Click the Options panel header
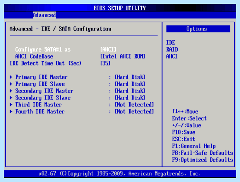This screenshot has width=240, height=182. (198, 29)
